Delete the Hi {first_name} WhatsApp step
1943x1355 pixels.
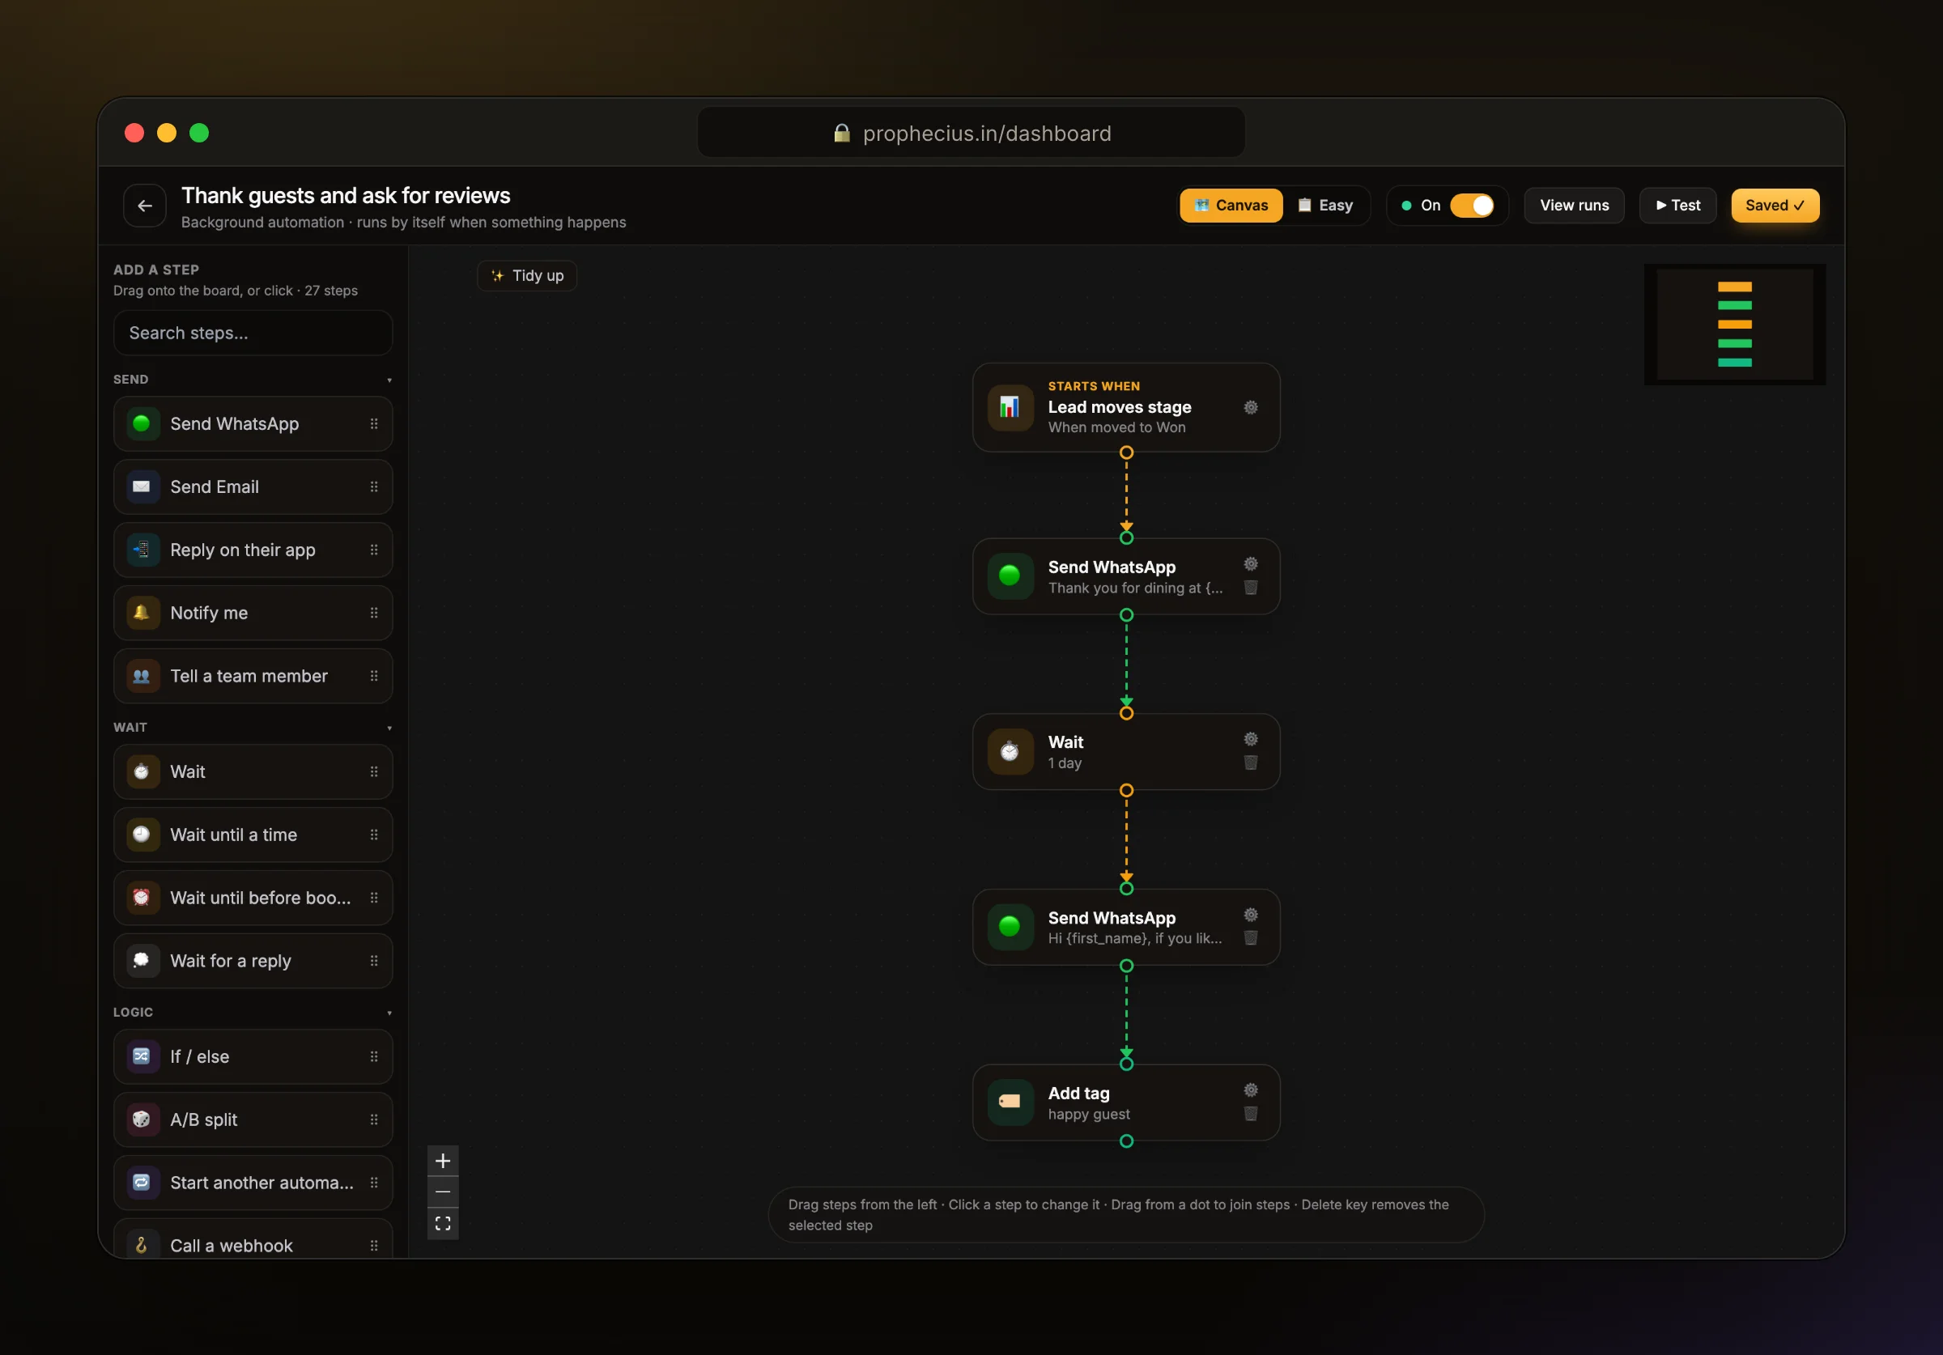(1251, 939)
